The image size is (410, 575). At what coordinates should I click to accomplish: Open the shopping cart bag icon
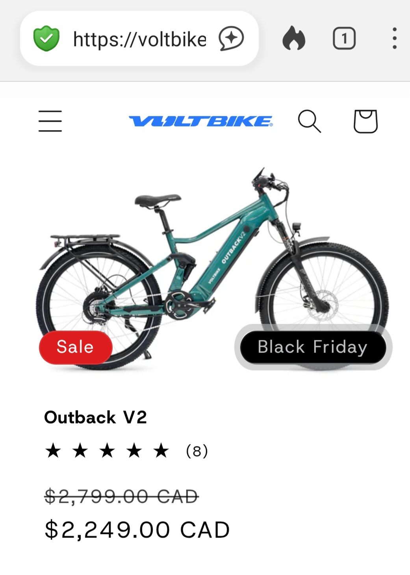point(365,121)
